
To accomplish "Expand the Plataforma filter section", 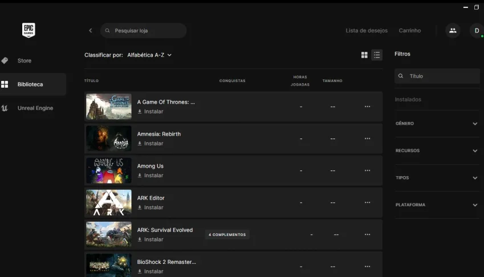I will [x=437, y=205].
